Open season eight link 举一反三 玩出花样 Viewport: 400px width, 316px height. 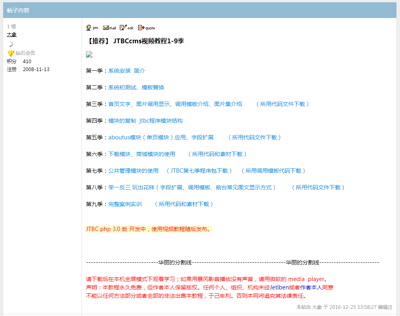click(x=192, y=187)
